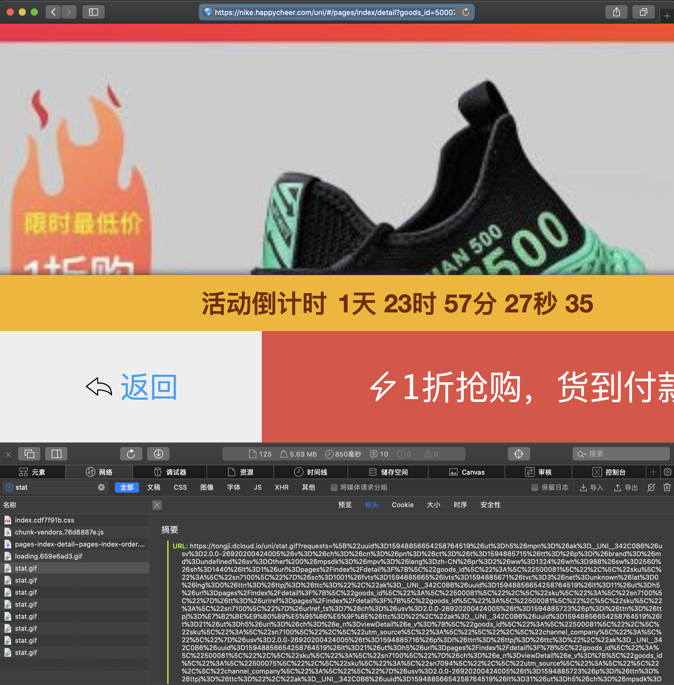Open the 大小 detail tab
This screenshot has height=685, width=674.
tap(434, 505)
